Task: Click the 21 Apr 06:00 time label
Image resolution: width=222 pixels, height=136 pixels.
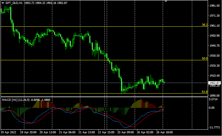Action: click(67, 132)
